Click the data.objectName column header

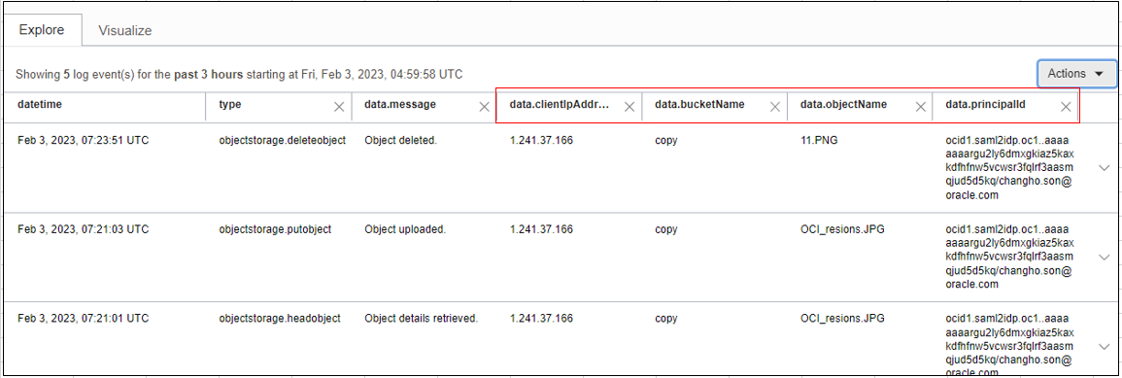click(x=843, y=105)
